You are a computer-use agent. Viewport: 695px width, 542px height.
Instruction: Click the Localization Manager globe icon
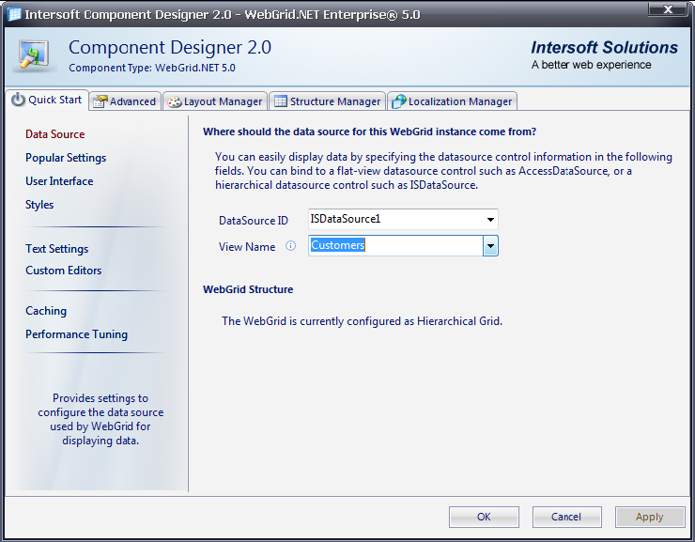399,101
